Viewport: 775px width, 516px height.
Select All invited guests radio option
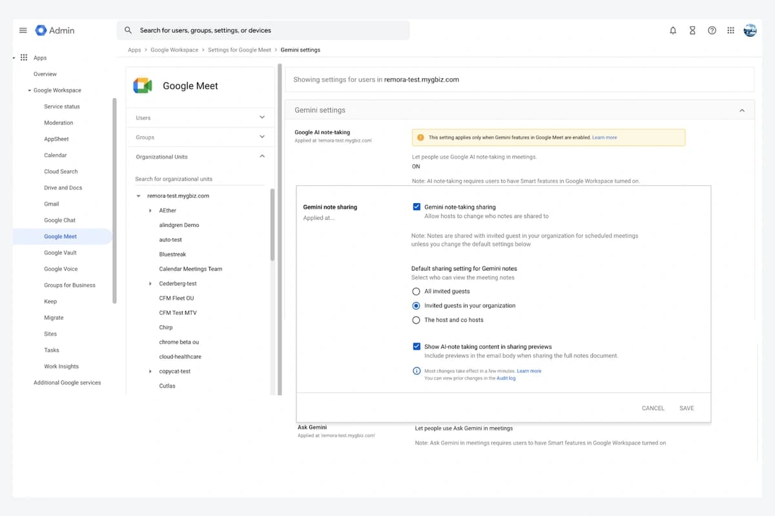pyautogui.click(x=417, y=292)
